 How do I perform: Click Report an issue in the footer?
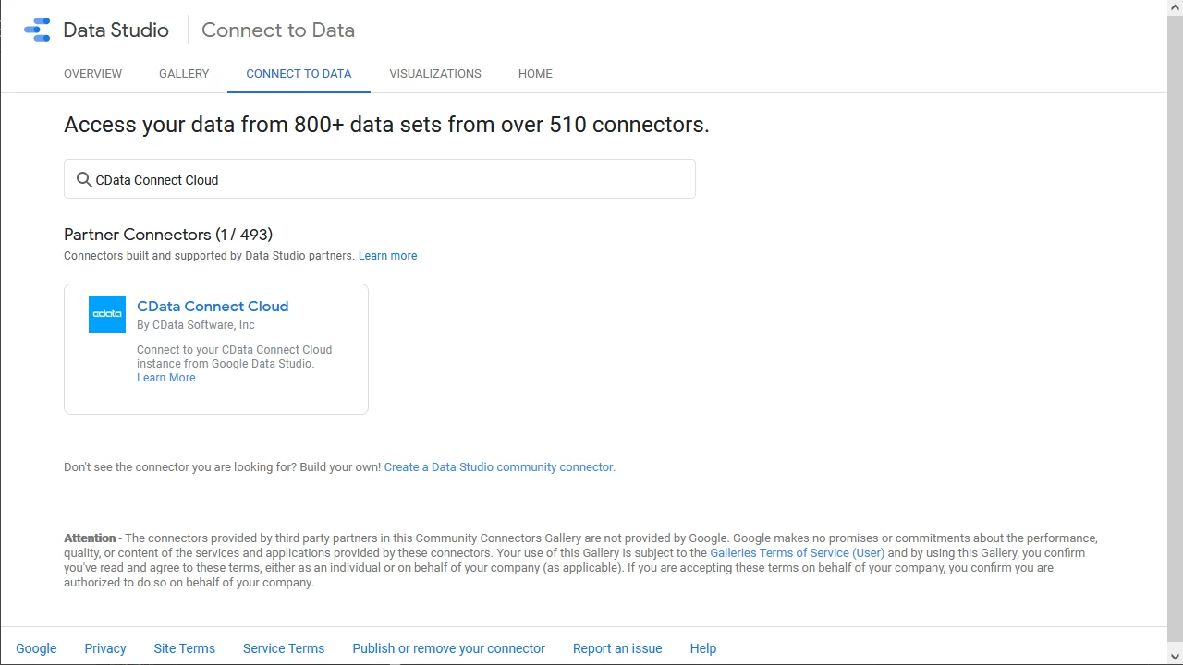tap(616, 647)
